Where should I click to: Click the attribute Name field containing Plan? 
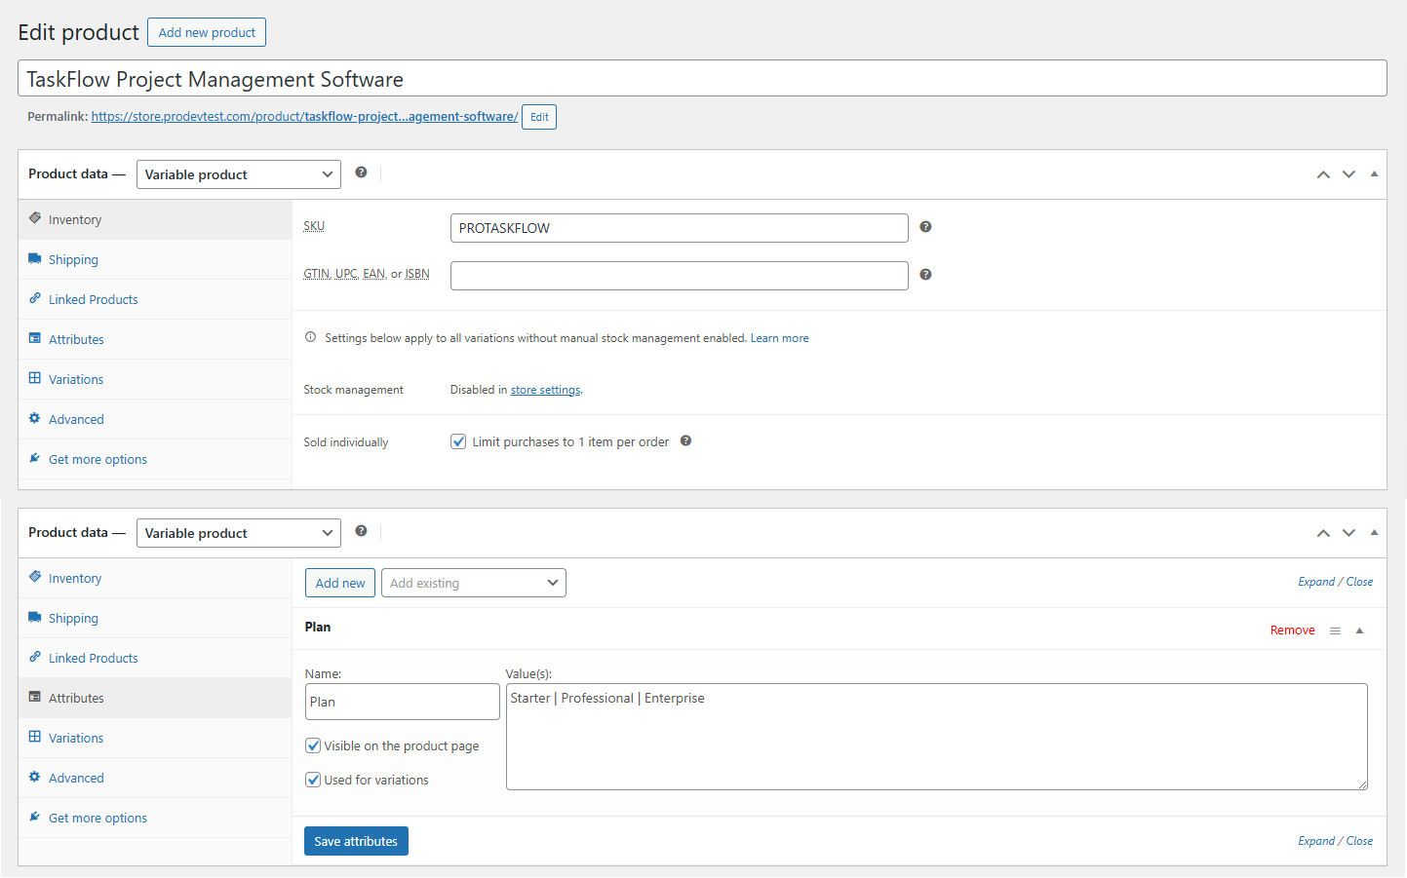[x=403, y=702]
